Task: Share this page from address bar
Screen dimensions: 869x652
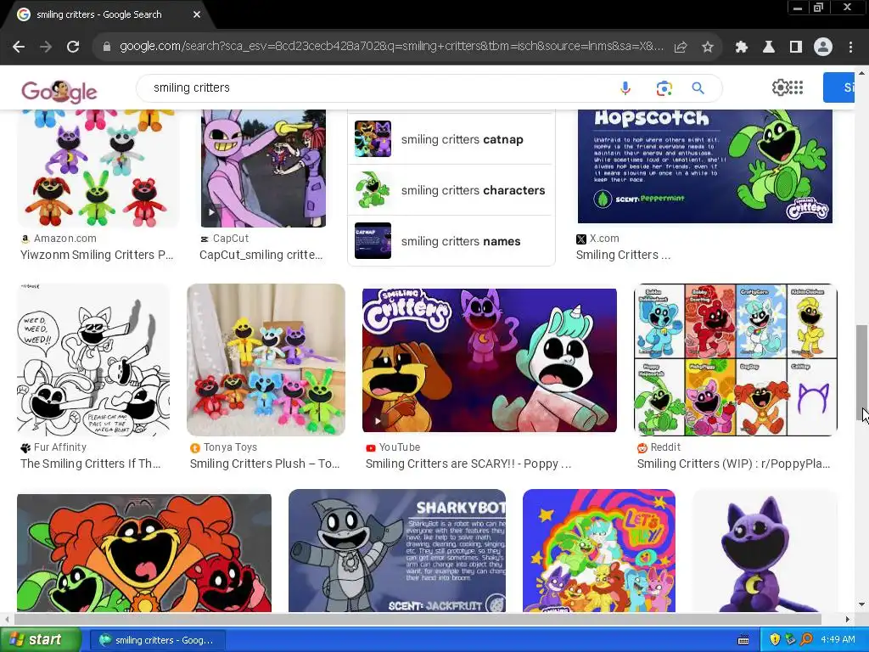Action: pyautogui.click(x=681, y=48)
